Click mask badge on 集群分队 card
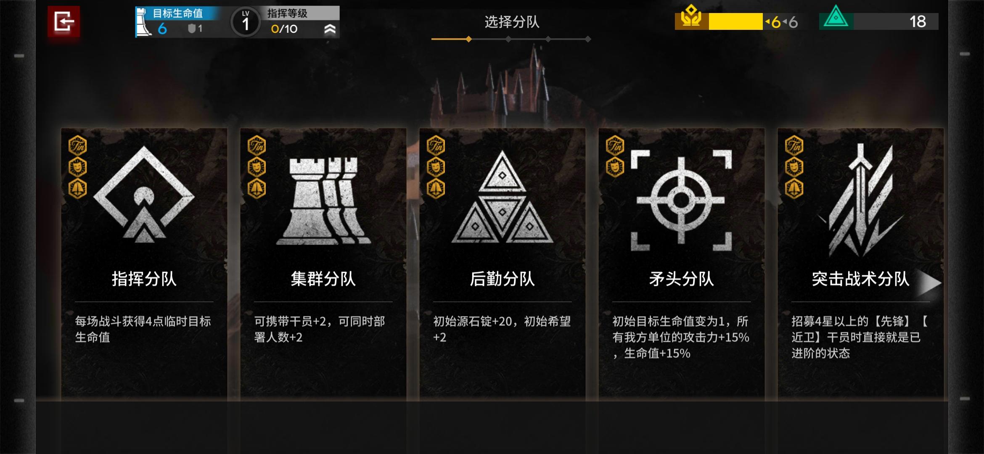The height and width of the screenshot is (454, 984). tap(257, 167)
